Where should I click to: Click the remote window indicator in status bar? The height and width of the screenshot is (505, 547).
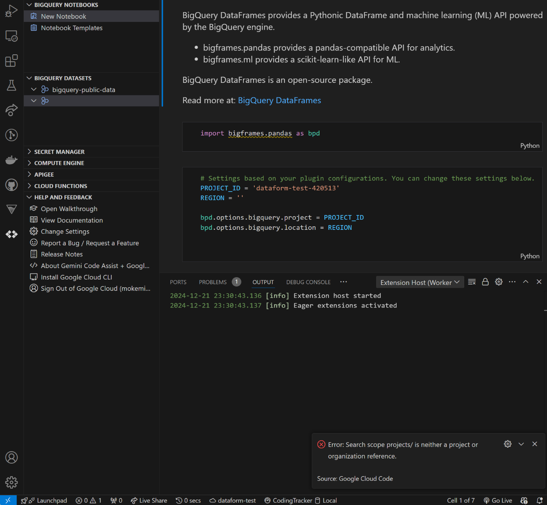[x=8, y=500]
